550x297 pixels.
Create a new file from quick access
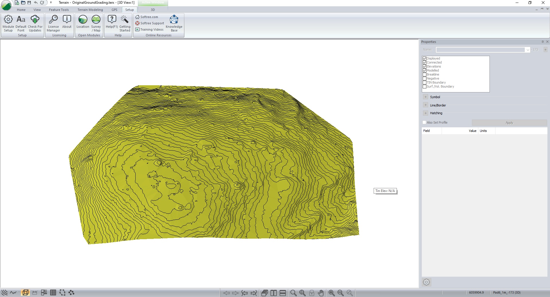(x=17, y=3)
